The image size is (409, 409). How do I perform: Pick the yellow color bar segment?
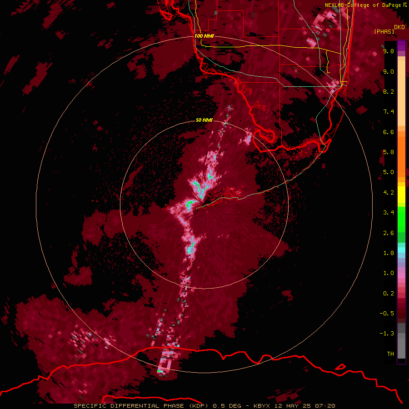[x=401, y=195]
